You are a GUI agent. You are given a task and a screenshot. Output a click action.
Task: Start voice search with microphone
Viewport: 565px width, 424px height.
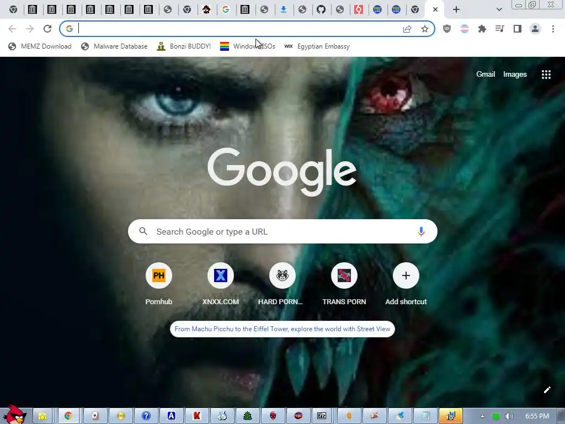coord(421,231)
